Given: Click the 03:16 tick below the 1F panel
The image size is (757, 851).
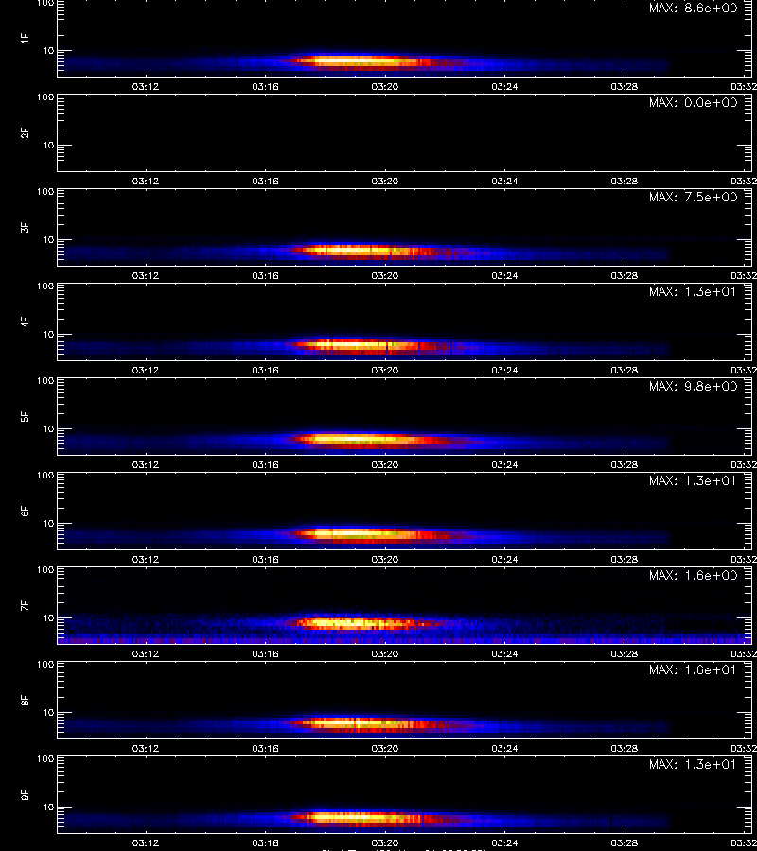Looking at the screenshot, I should 265,86.
